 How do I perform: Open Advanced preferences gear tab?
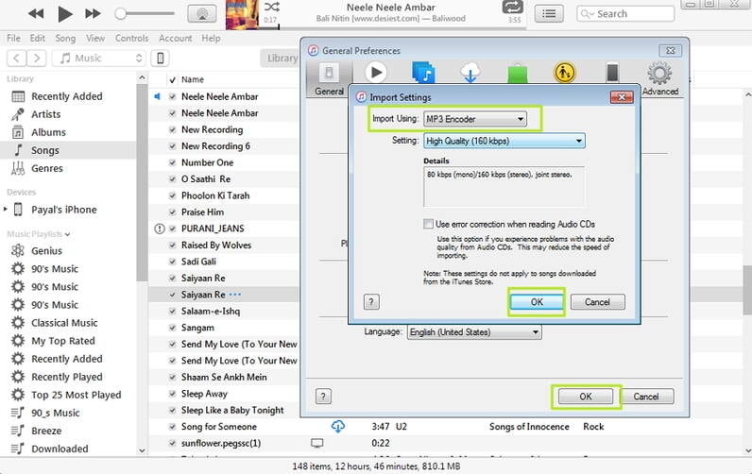[x=660, y=78]
